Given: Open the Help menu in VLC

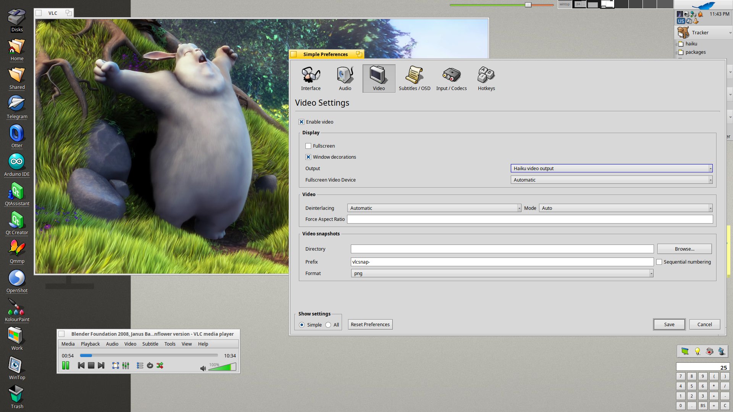Looking at the screenshot, I should tap(203, 344).
